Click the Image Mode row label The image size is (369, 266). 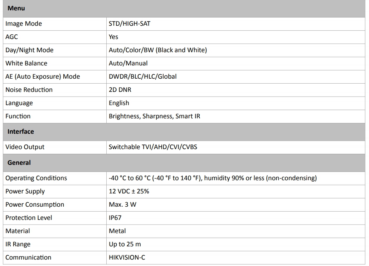pos(24,24)
